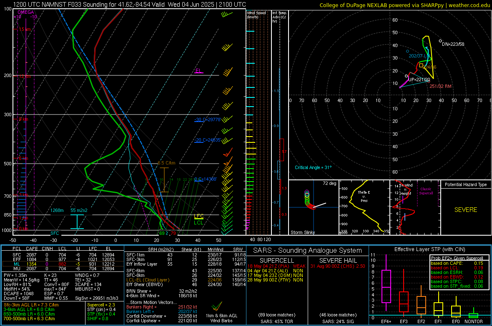Click the surface temperature value 79
The width and height of the screenshot is (492, 326).
click(173, 233)
